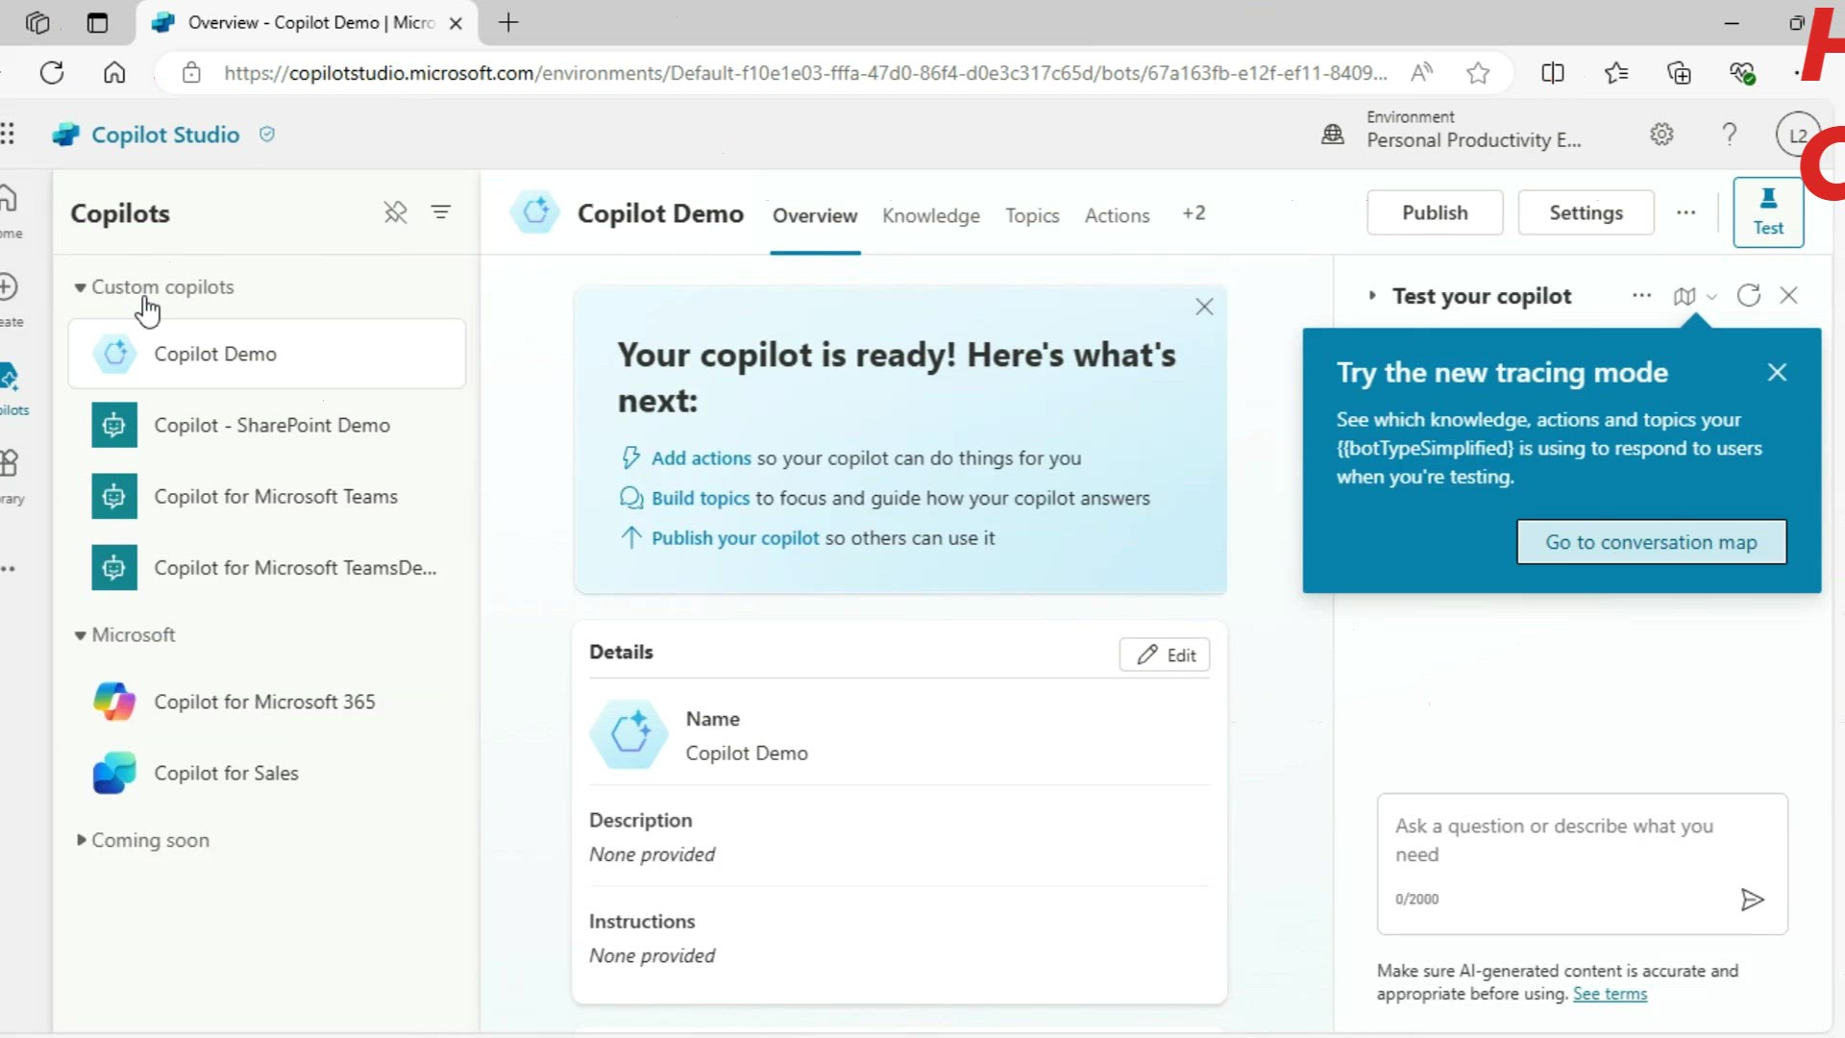Click Go to conversation map

[1651, 542]
